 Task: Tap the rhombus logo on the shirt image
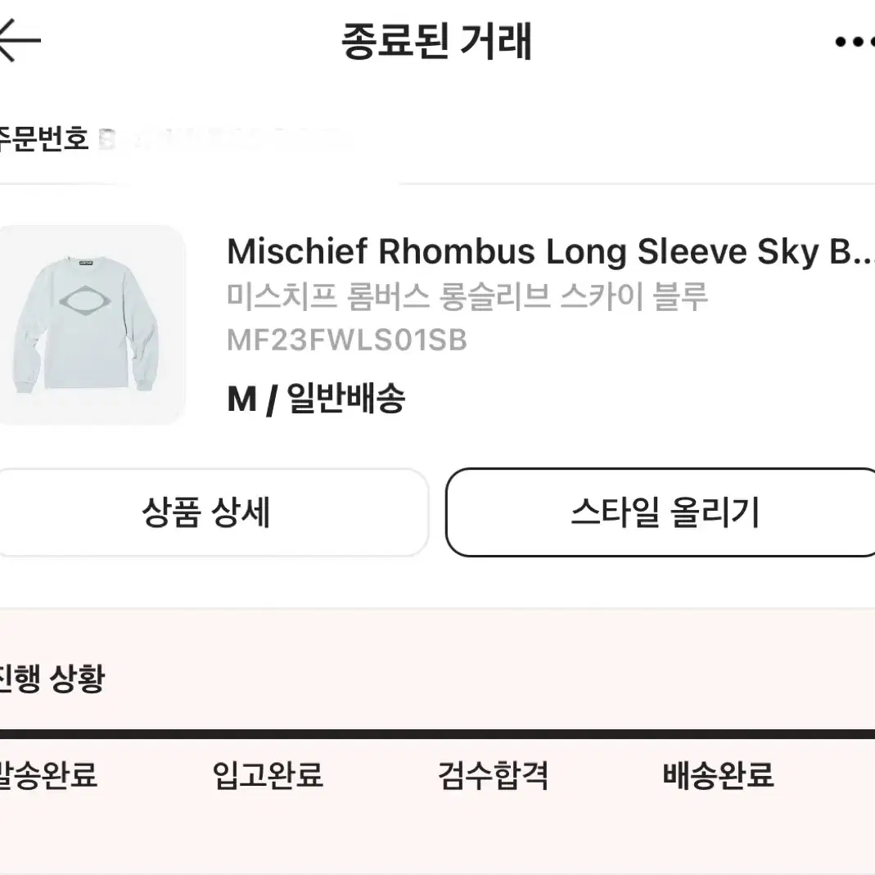point(84,300)
